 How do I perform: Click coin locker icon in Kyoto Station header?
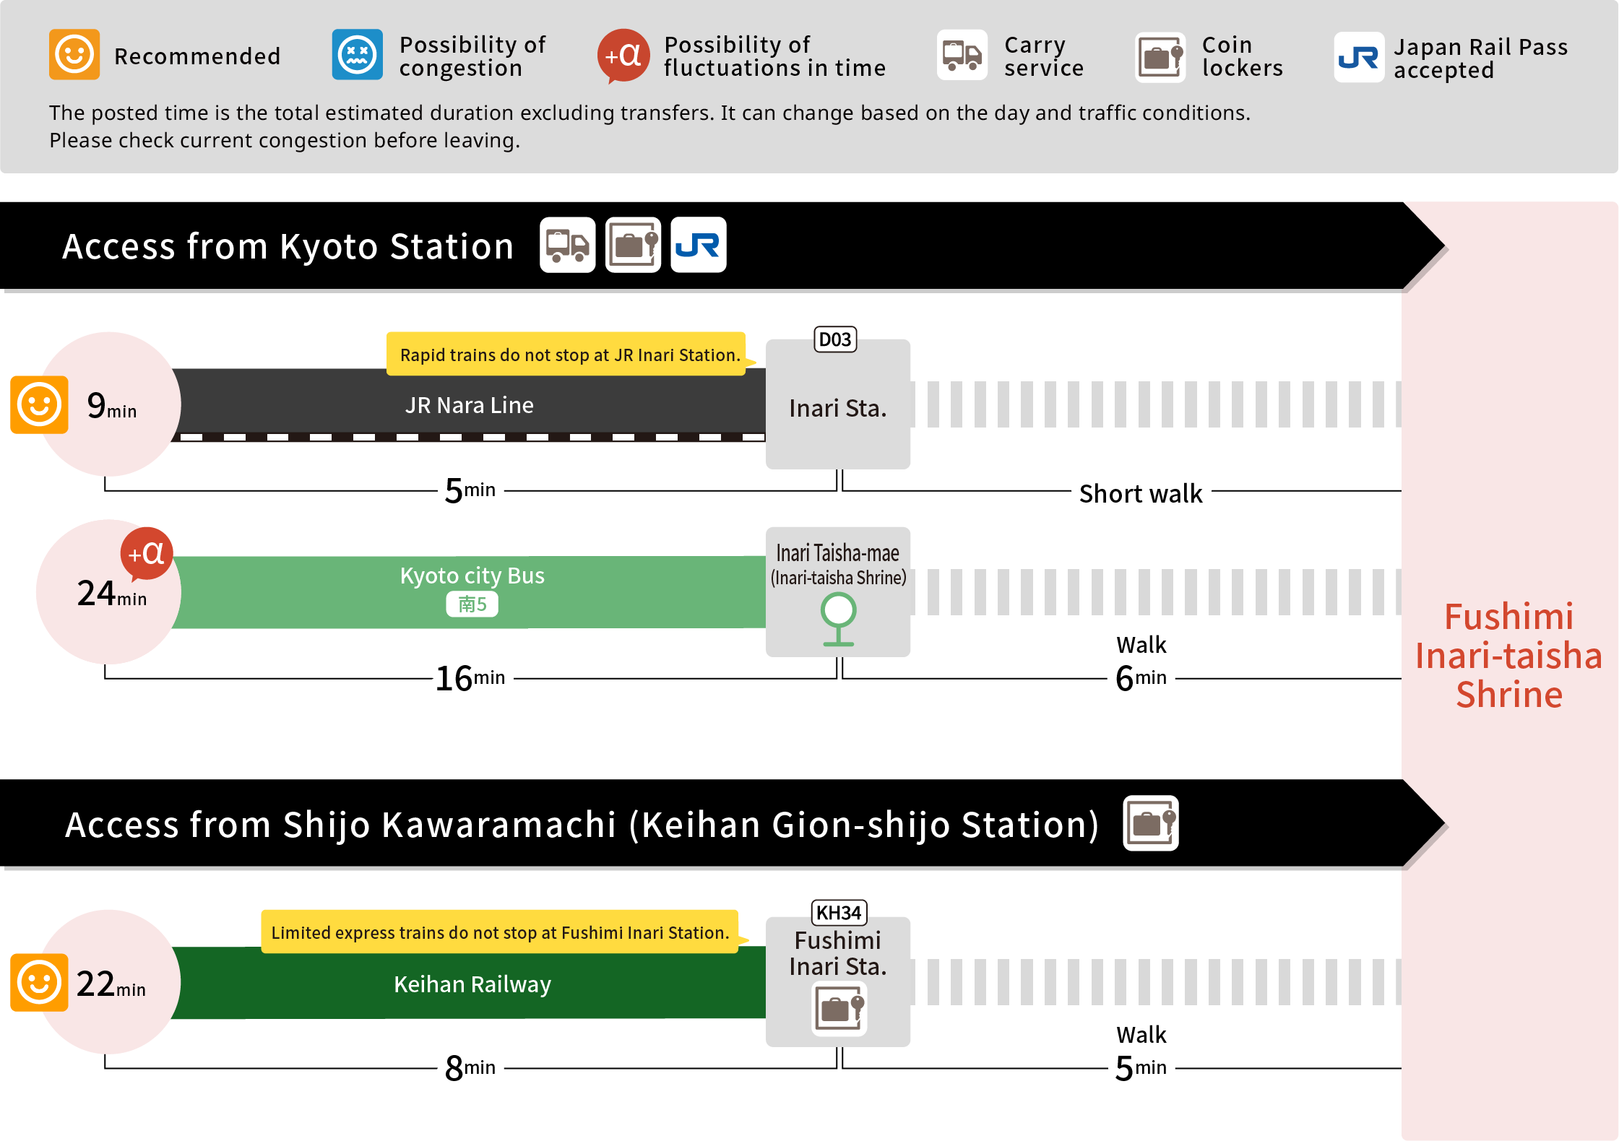tap(634, 245)
